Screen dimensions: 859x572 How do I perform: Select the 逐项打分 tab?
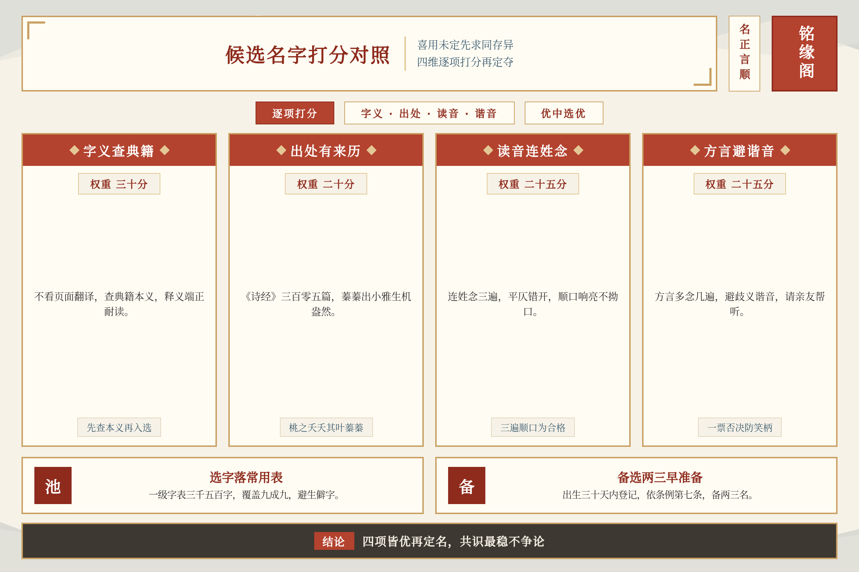[x=295, y=113]
